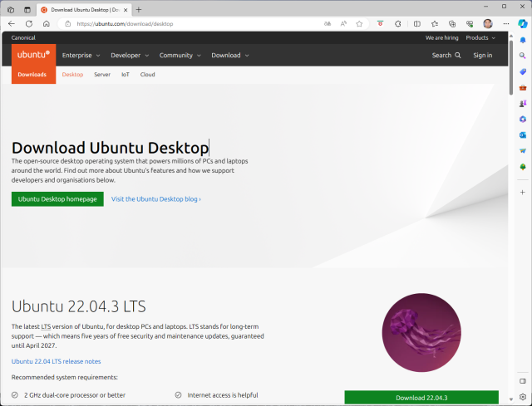Switch to the Server downloads tab
Screen dimensions: 532x406
click(102, 75)
